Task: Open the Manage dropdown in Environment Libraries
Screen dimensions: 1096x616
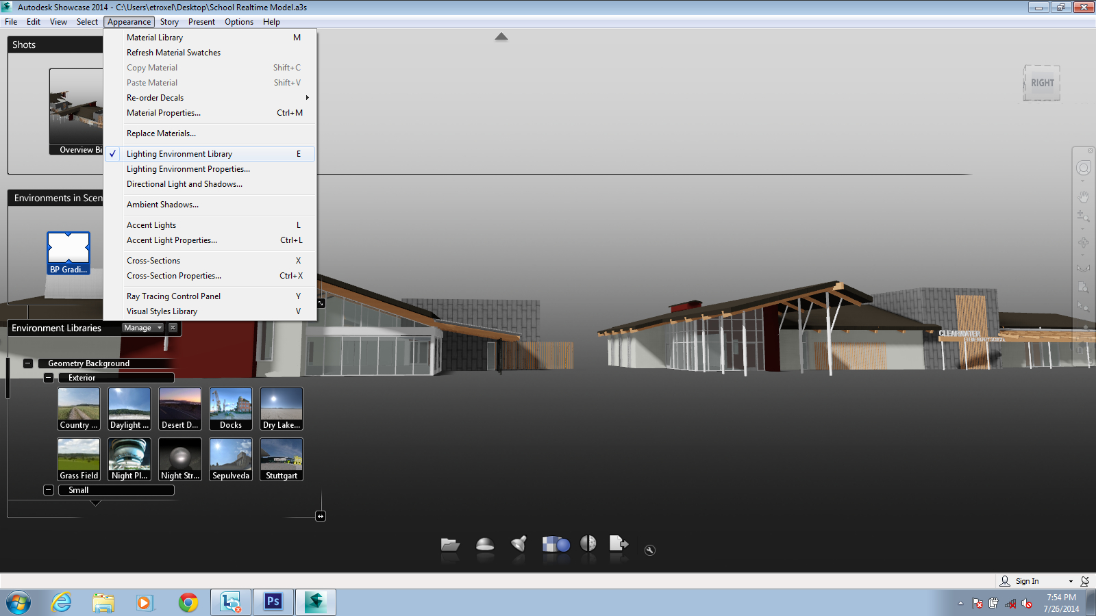Action: [141, 328]
